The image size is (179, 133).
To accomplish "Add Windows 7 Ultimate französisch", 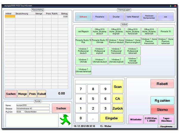I will click(133, 61).
